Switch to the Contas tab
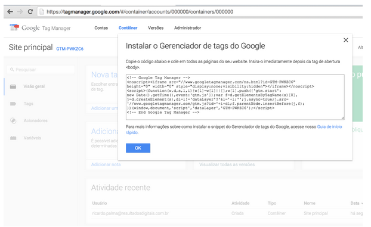 (x=101, y=28)
